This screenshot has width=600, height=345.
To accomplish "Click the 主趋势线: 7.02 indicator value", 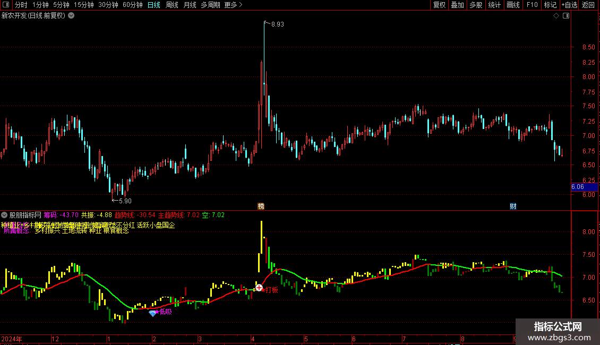I will pyautogui.click(x=179, y=215).
